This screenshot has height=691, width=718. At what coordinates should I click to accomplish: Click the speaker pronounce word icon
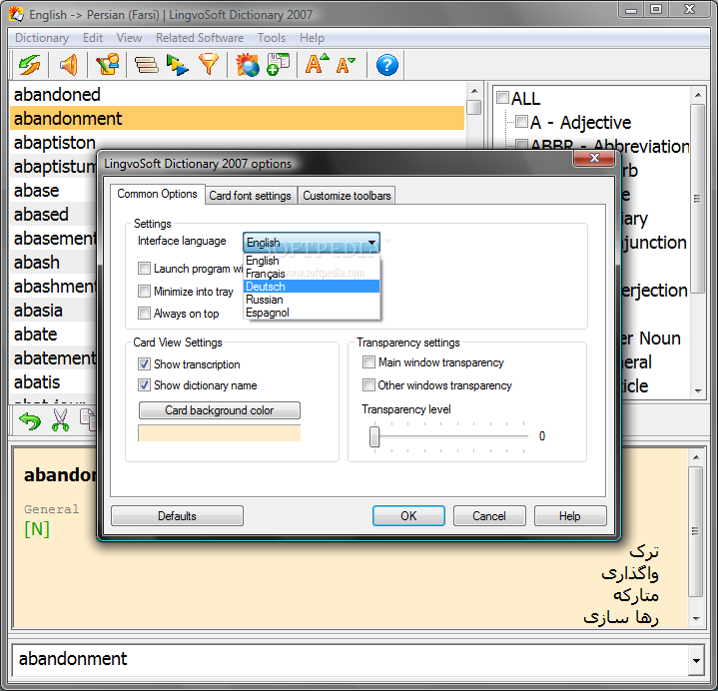(x=68, y=65)
